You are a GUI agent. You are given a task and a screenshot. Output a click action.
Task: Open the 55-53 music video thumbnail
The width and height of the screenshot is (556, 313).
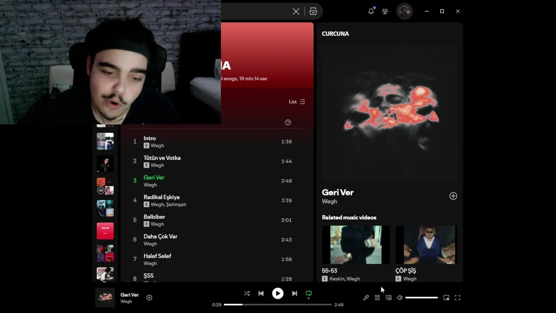point(355,245)
